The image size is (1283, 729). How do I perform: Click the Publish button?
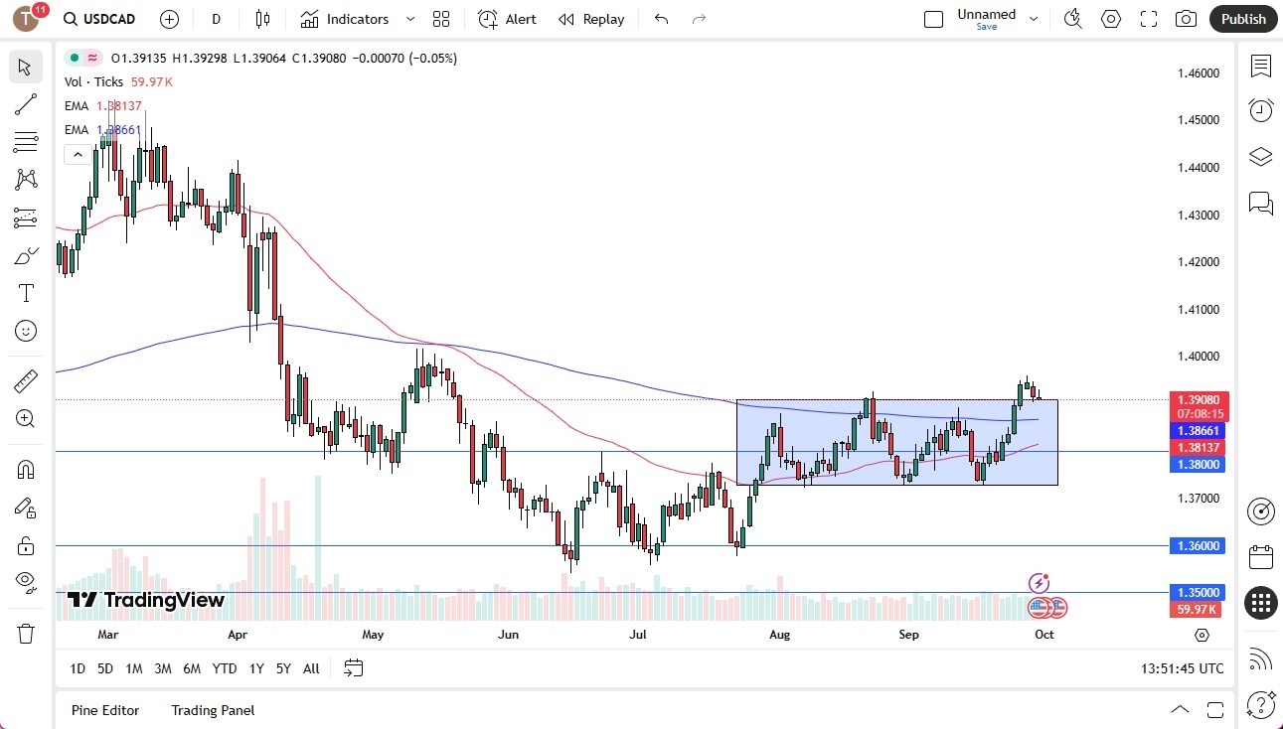tap(1242, 18)
